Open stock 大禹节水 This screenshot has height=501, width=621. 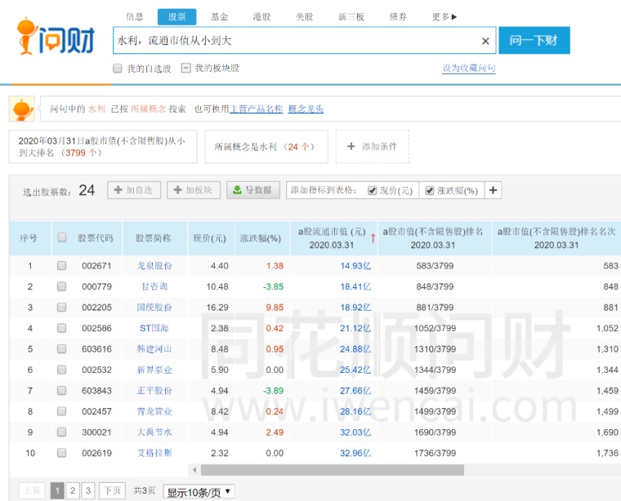154,432
